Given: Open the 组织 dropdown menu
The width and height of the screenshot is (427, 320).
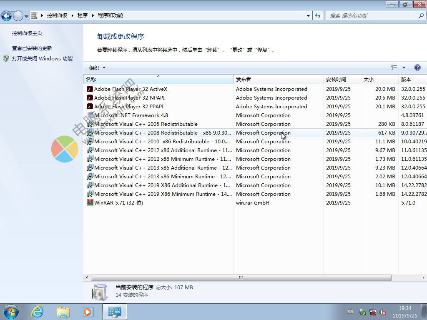Looking at the screenshot, I should pyautogui.click(x=97, y=68).
